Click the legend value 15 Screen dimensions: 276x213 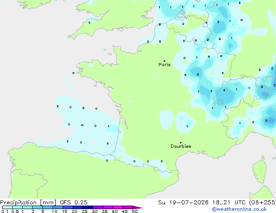pos(64,211)
